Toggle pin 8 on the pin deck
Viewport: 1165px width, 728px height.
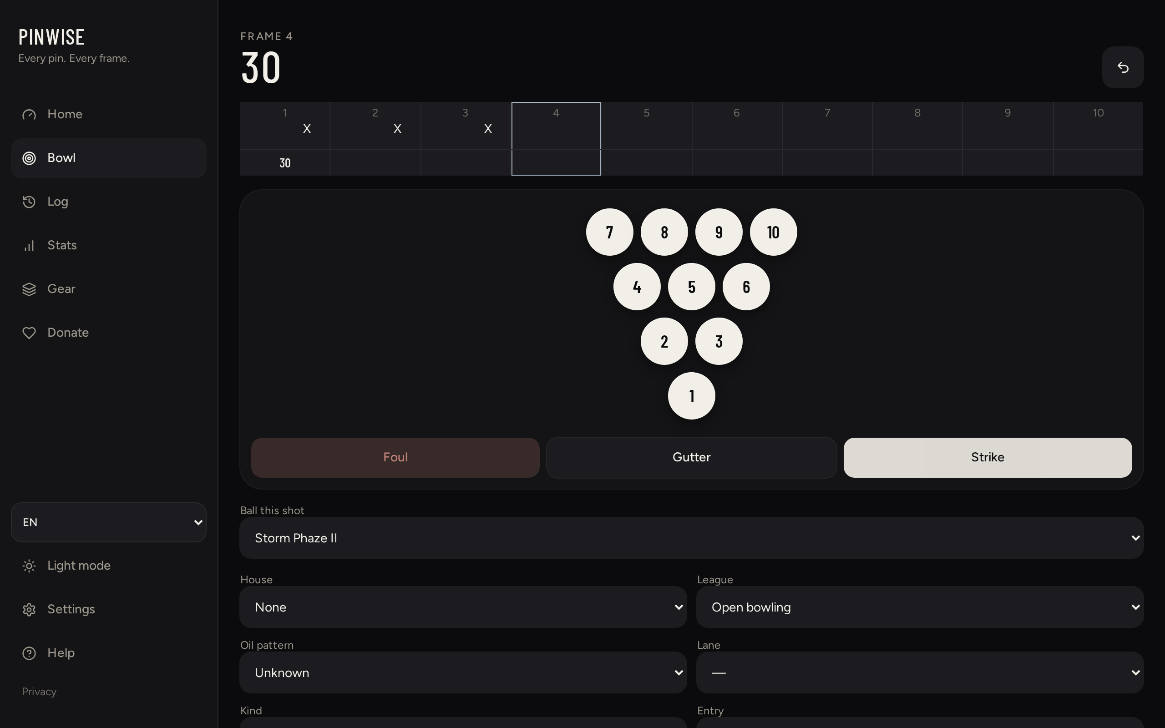(664, 232)
